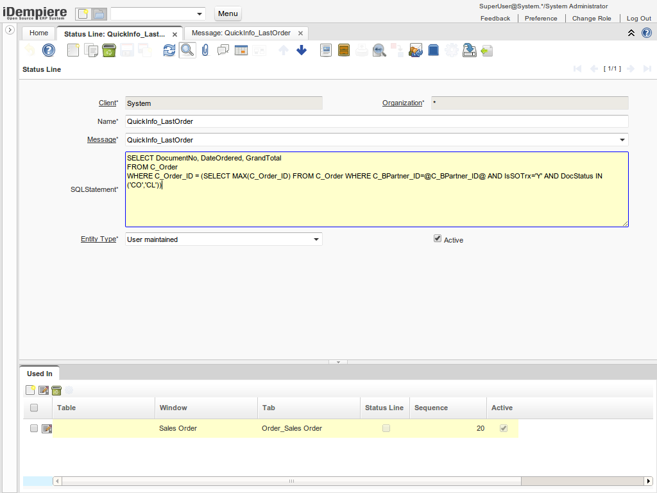Viewport: 657px width, 493px height.
Task: Toggle Grid view with the table icon
Action: (241, 50)
